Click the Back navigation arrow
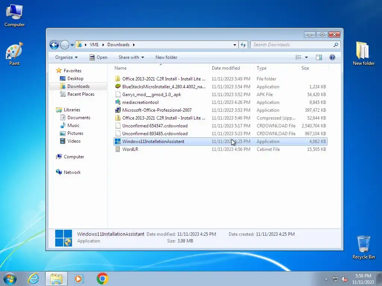This screenshot has width=382, height=286. tap(54, 45)
